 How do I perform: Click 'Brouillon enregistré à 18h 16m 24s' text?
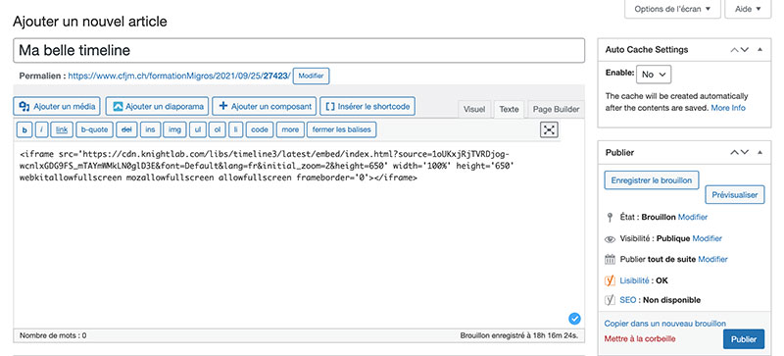pyautogui.click(x=519, y=335)
